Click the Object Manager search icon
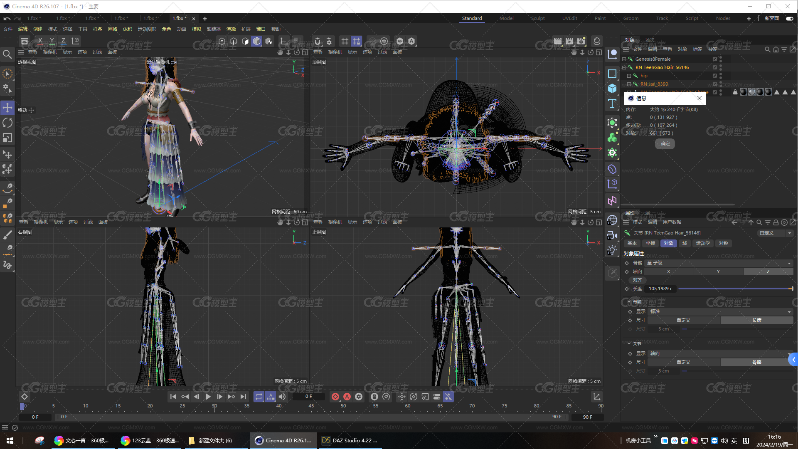 (x=767, y=49)
